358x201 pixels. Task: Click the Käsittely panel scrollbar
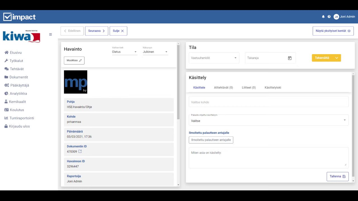point(353,126)
